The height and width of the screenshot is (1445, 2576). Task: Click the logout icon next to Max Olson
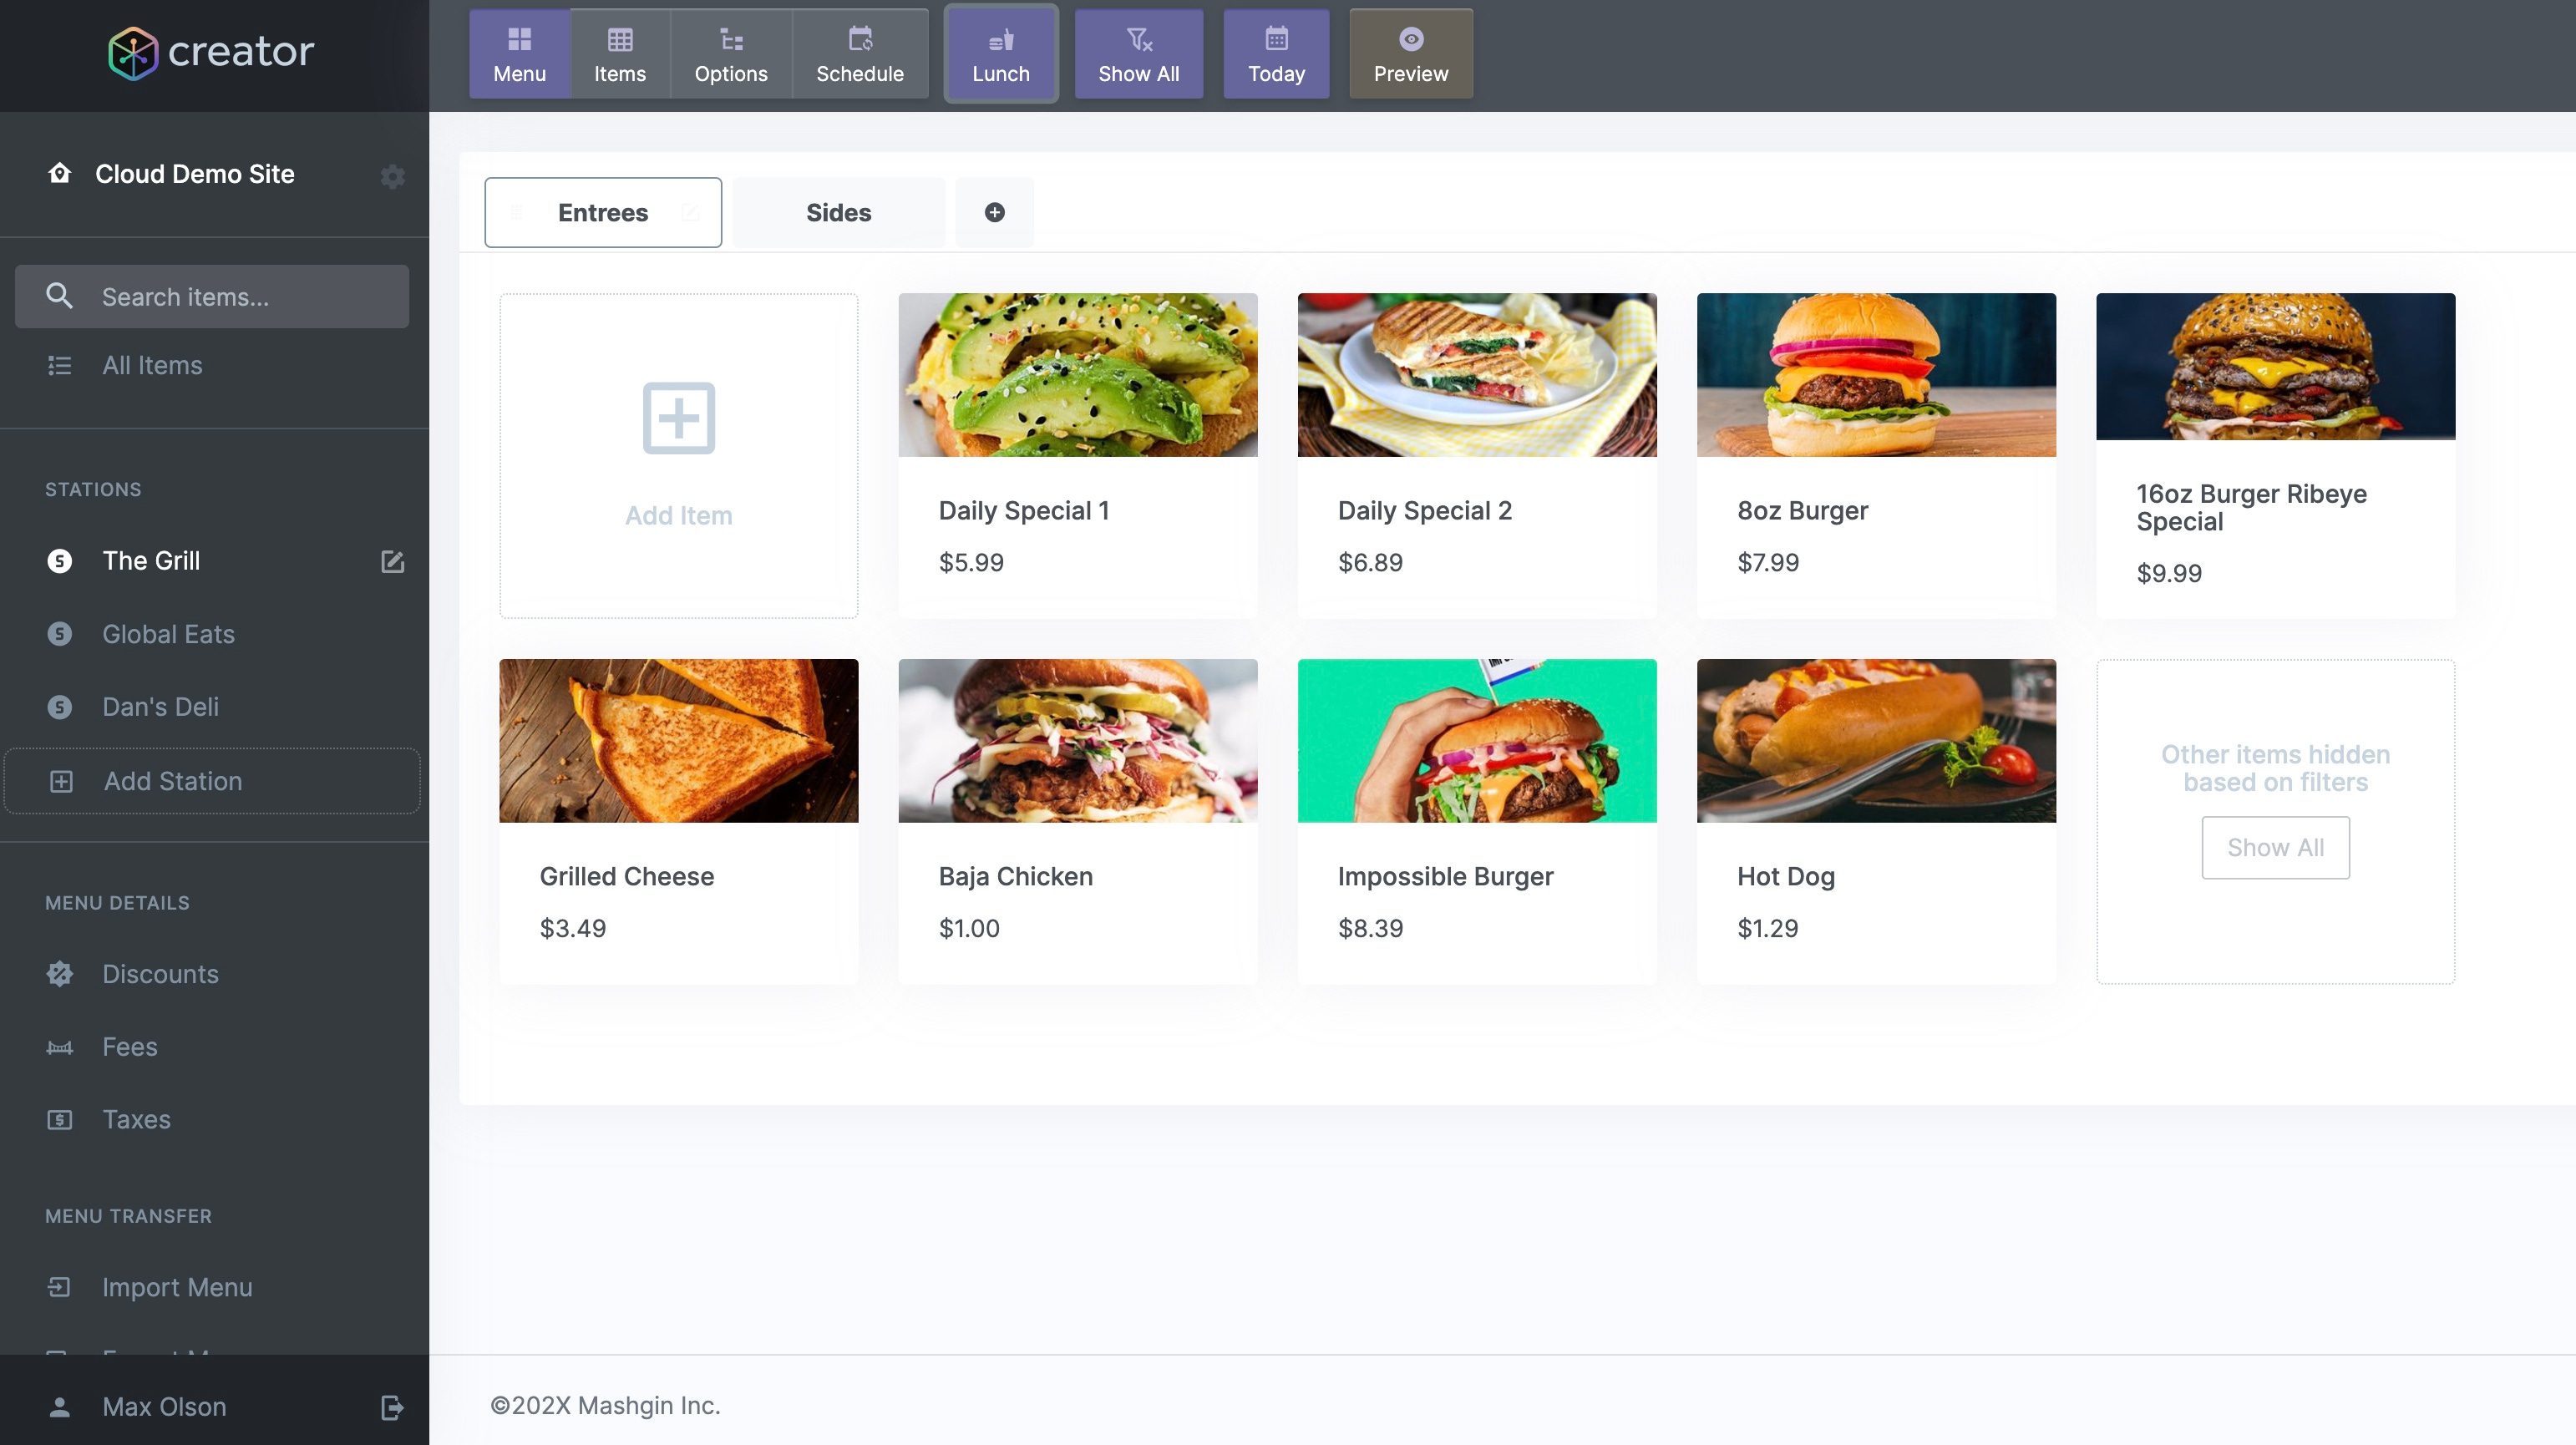392,1407
